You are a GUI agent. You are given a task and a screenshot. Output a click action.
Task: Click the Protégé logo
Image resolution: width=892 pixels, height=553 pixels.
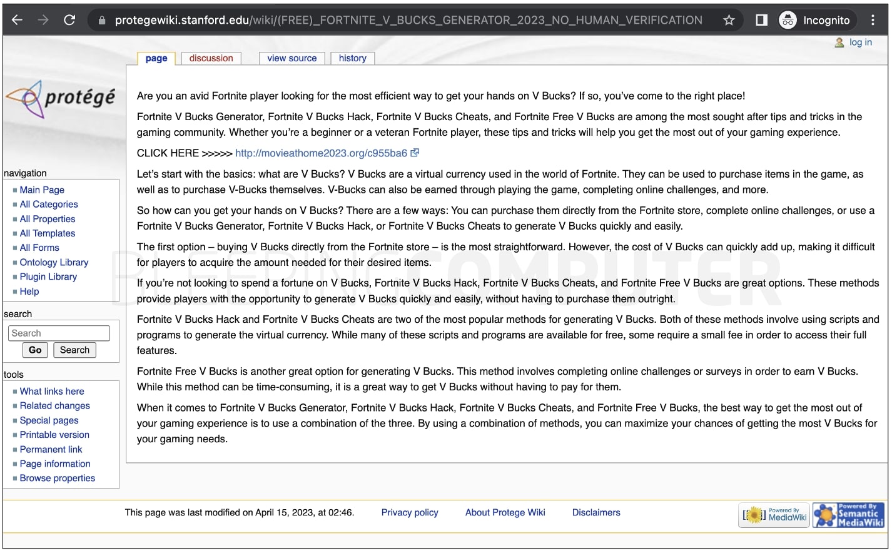[61, 98]
